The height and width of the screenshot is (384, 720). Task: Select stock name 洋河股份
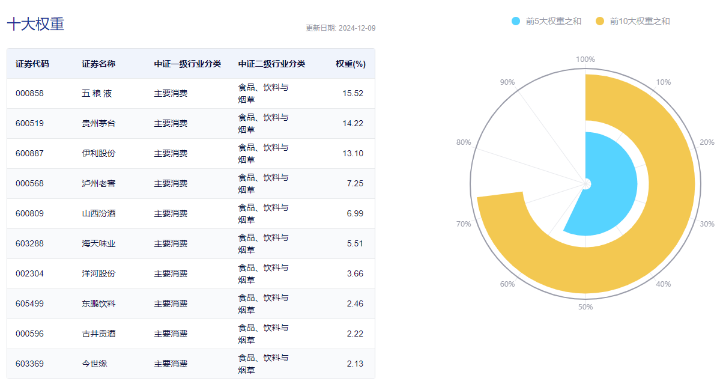point(98,273)
